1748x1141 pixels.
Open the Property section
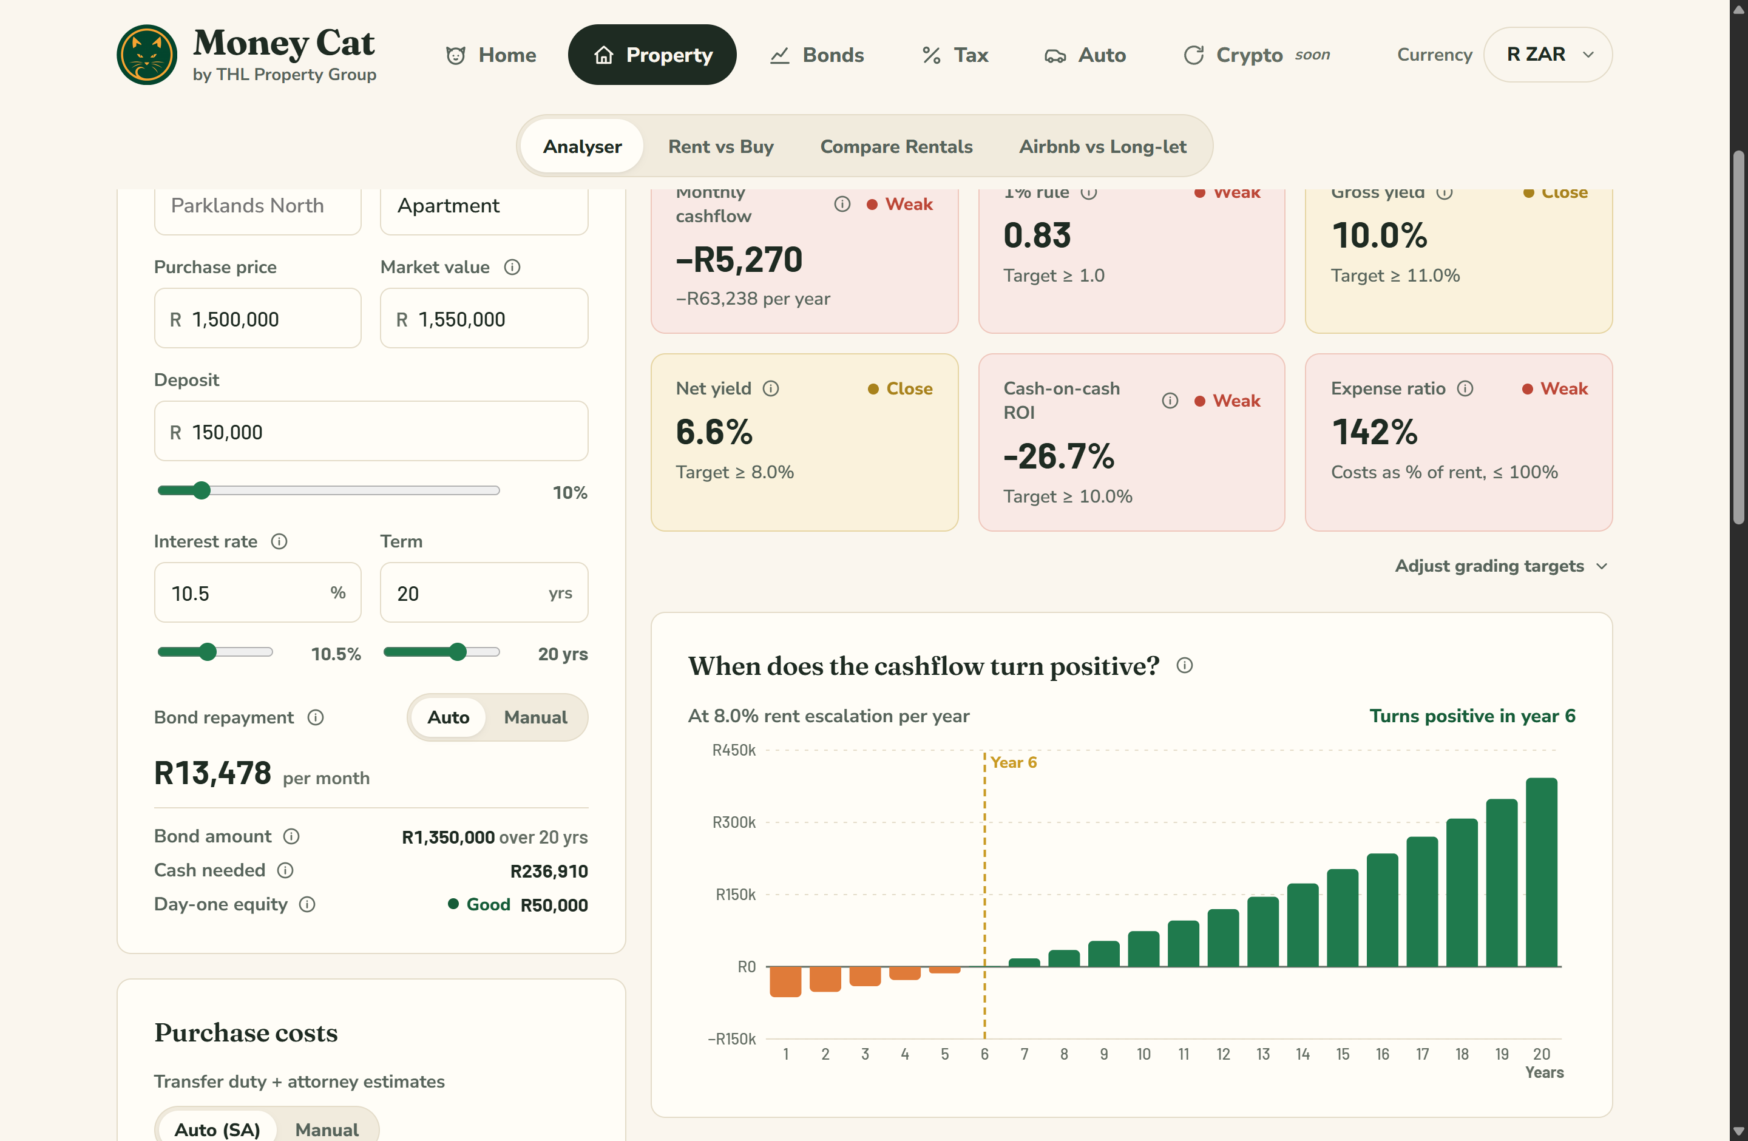click(652, 55)
